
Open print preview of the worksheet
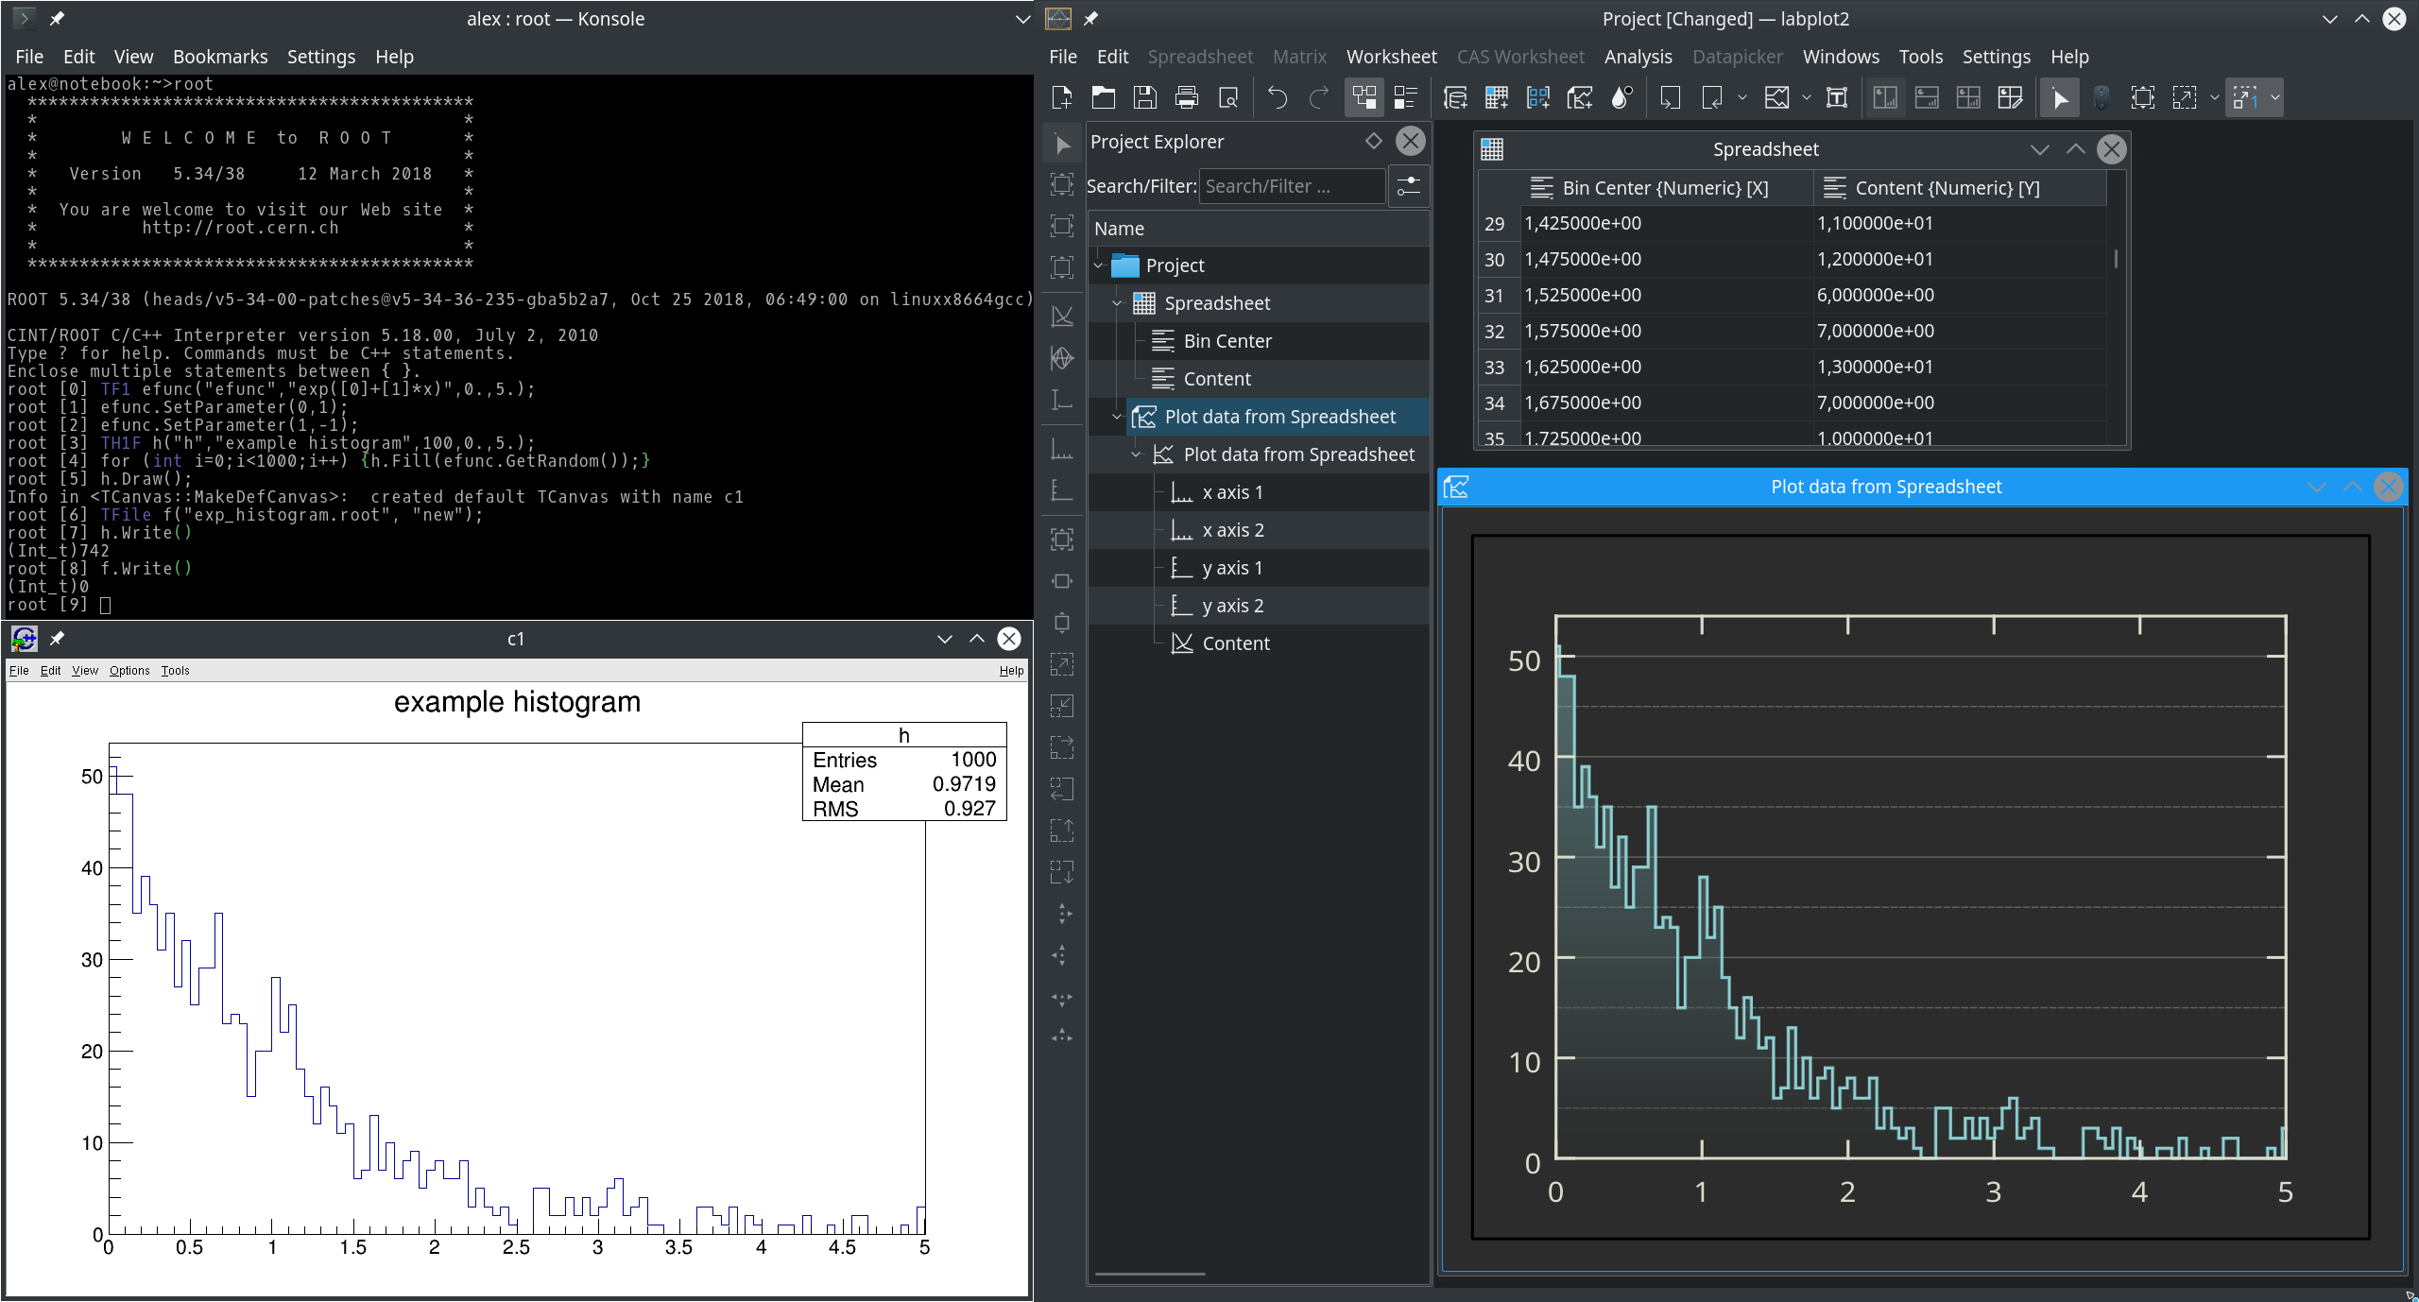[x=1227, y=97]
